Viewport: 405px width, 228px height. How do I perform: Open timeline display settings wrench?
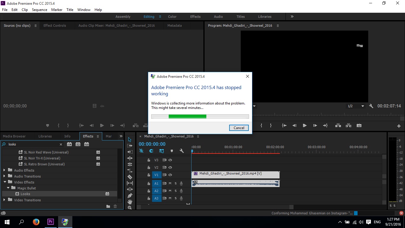[182, 151]
